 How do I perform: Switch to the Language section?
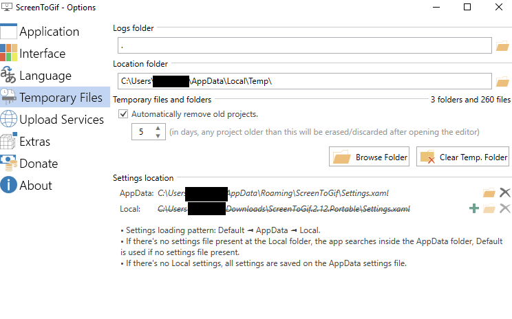coord(55,76)
